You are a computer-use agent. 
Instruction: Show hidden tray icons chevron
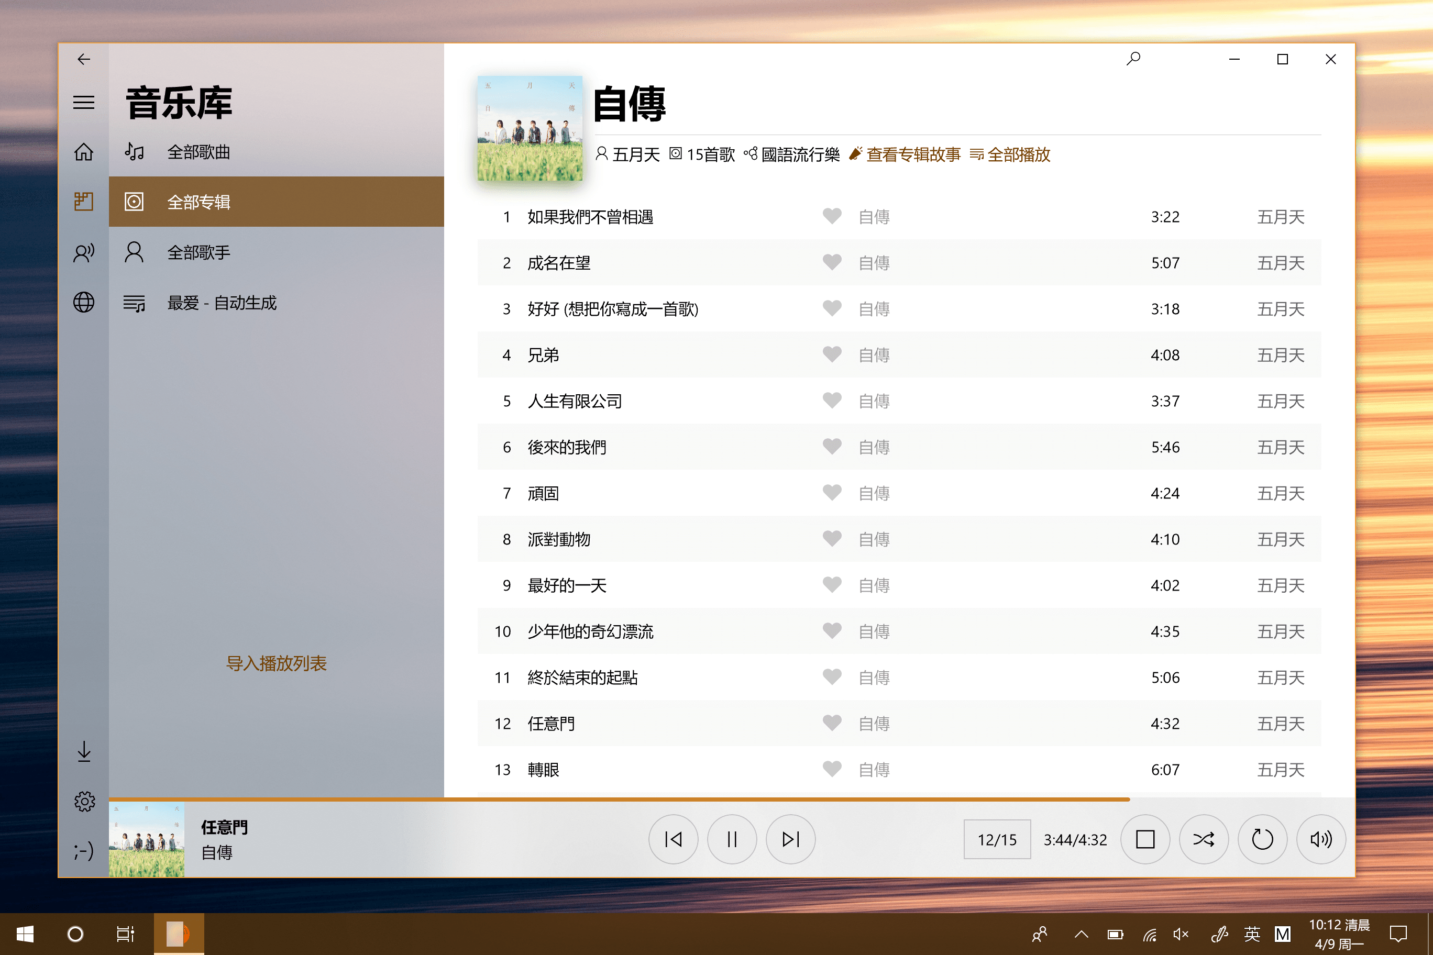pos(1081,934)
